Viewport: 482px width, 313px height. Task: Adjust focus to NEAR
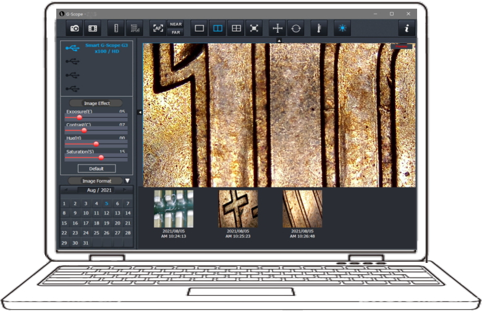pyautogui.click(x=175, y=24)
